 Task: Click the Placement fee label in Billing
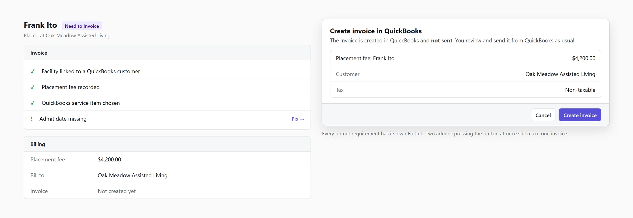[47, 159]
